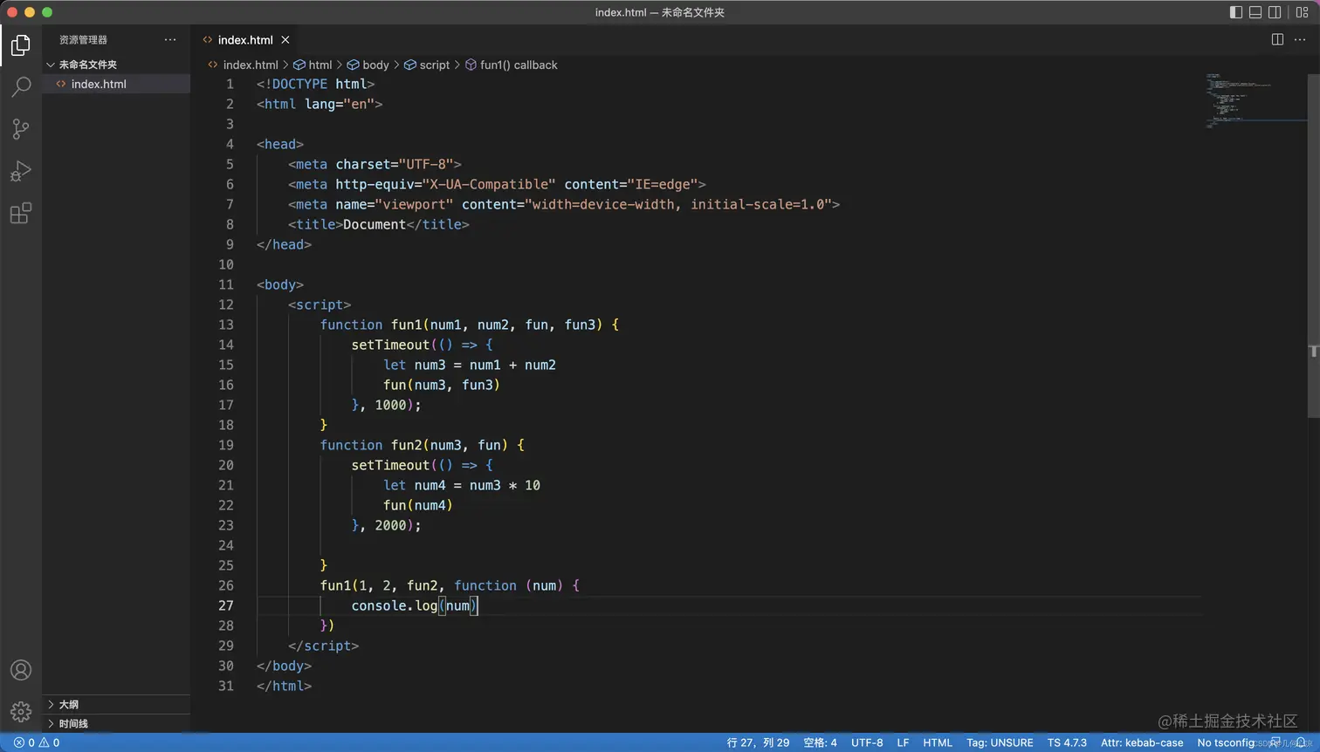Screen dimensions: 1320x752
Task: Split the editor to the right
Action: point(1277,39)
